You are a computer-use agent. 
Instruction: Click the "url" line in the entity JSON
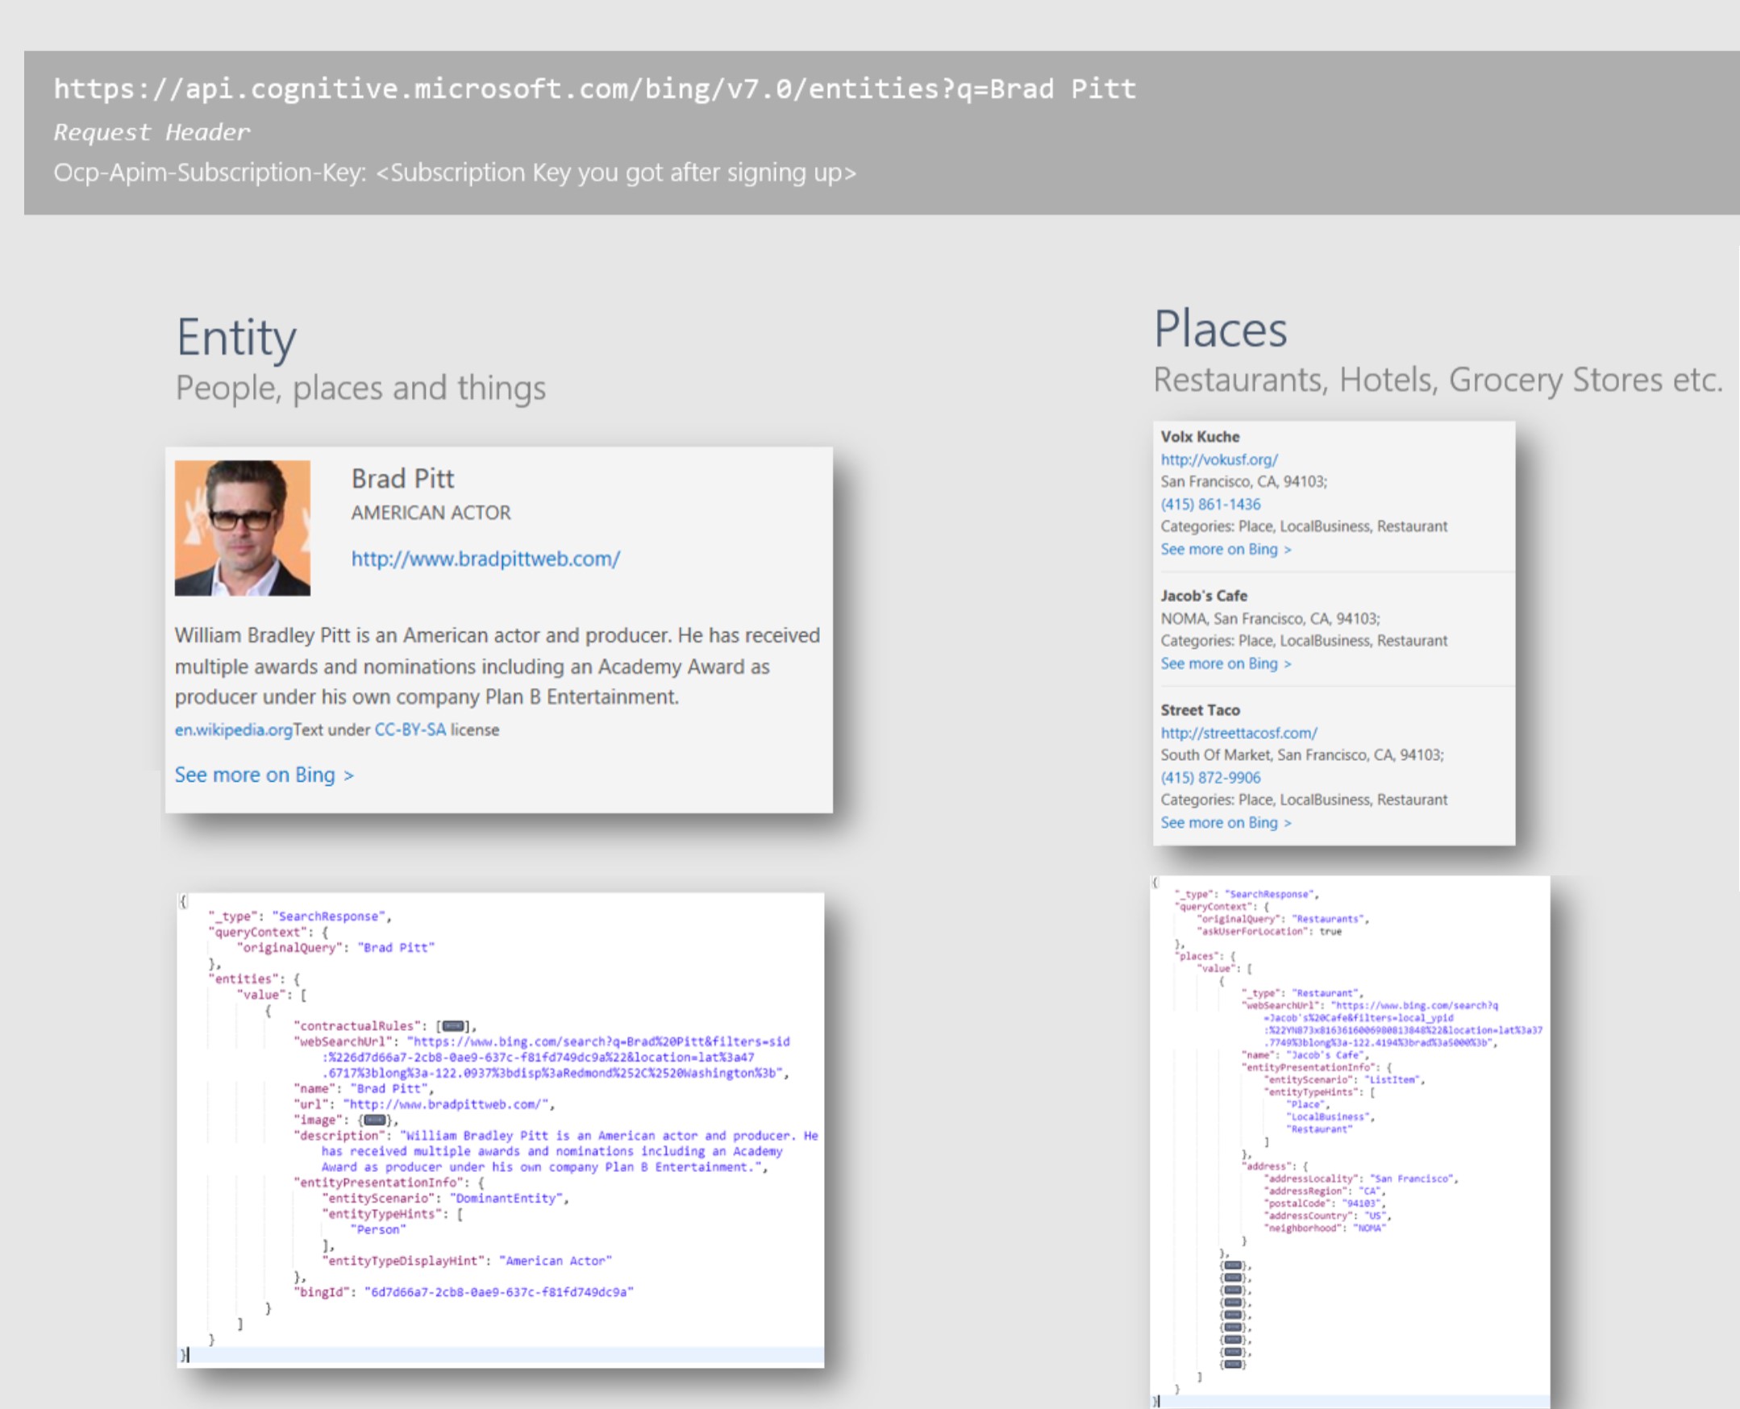(x=425, y=1104)
